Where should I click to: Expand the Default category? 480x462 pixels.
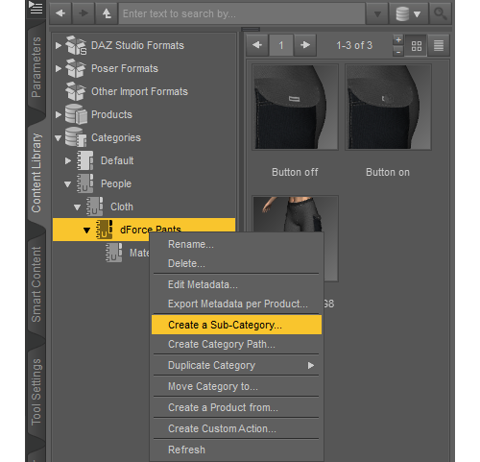pyautogui.click(x=67, y=160)
